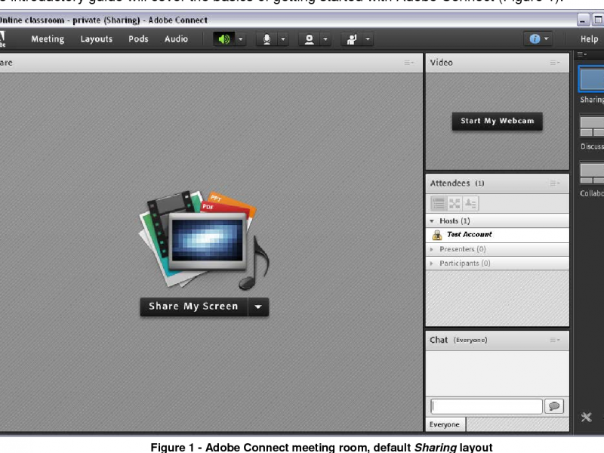This screenshot has width=604, height=453.
Task: Toggle the microphone button
Action: (267, 39)
